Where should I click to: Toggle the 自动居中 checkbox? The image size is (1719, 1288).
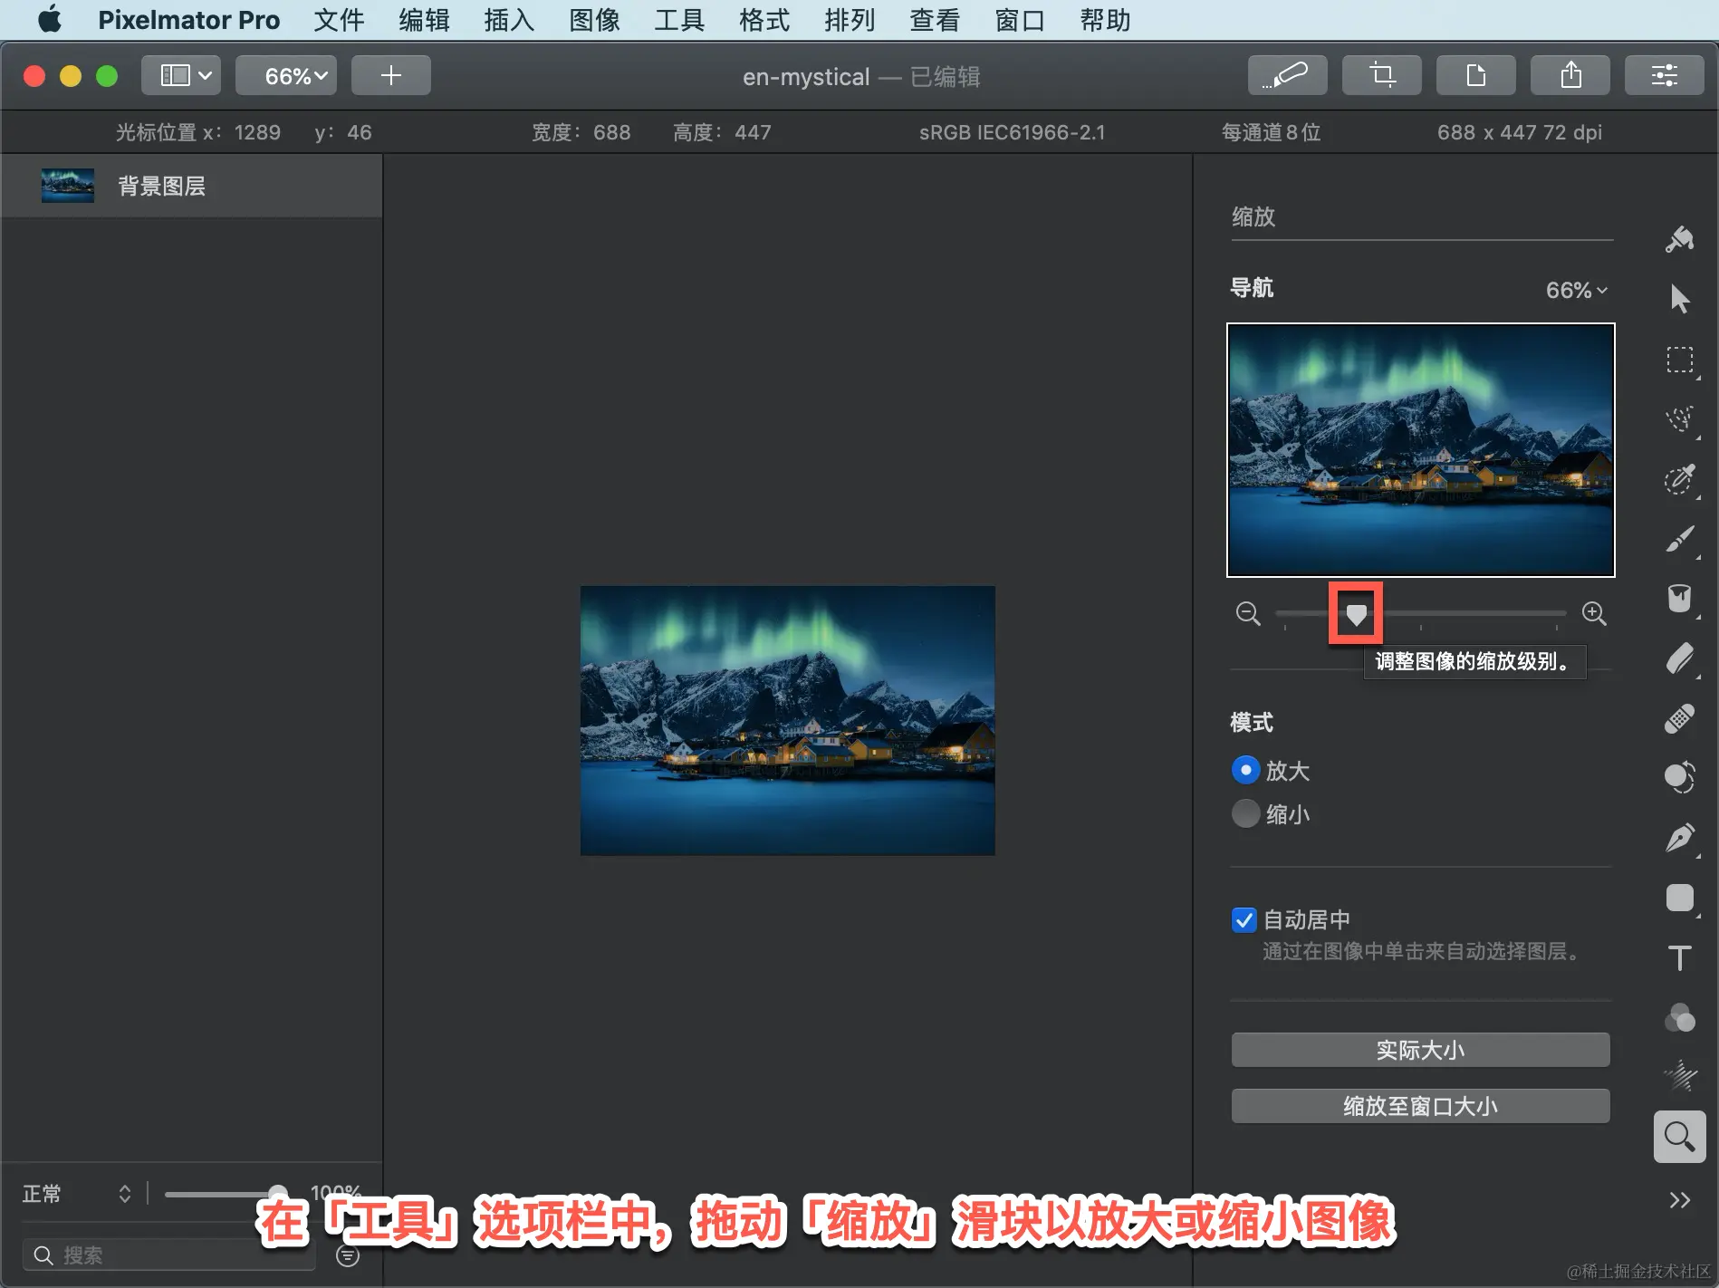point(1244,920)
